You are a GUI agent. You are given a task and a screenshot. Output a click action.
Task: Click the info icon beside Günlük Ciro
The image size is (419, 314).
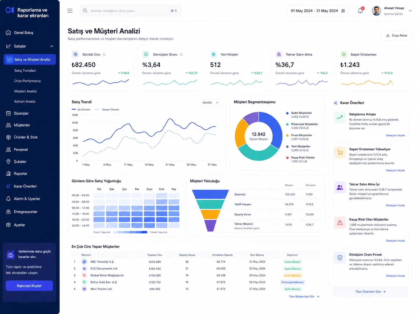point(104,54)
